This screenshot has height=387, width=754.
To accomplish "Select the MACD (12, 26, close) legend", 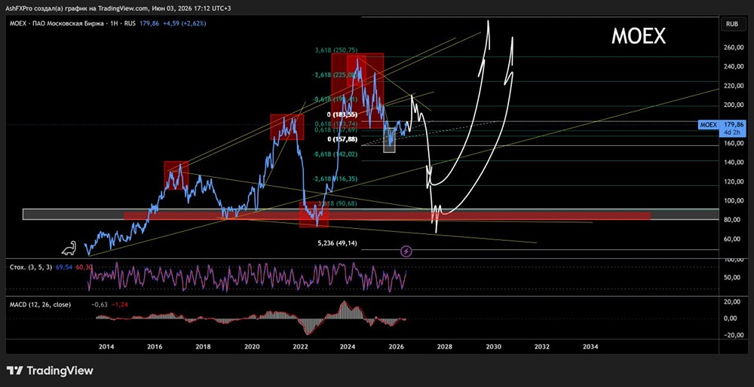I will [x=41, y=304].
